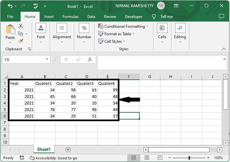Open the Developer tab
The width and height of the screenshot is (230, 162).
tap(133, 17)
